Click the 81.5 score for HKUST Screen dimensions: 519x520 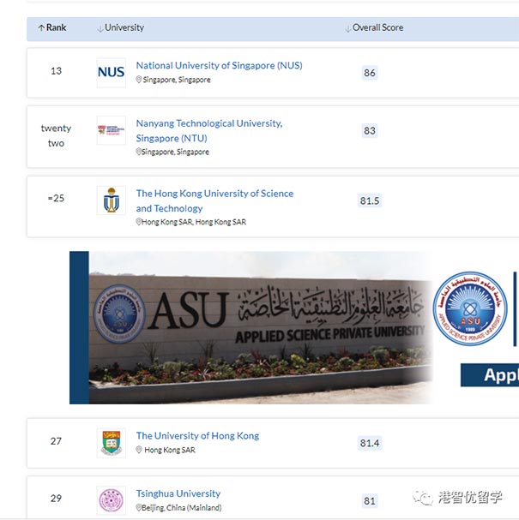pyautogui.click(x=370, y=200)
